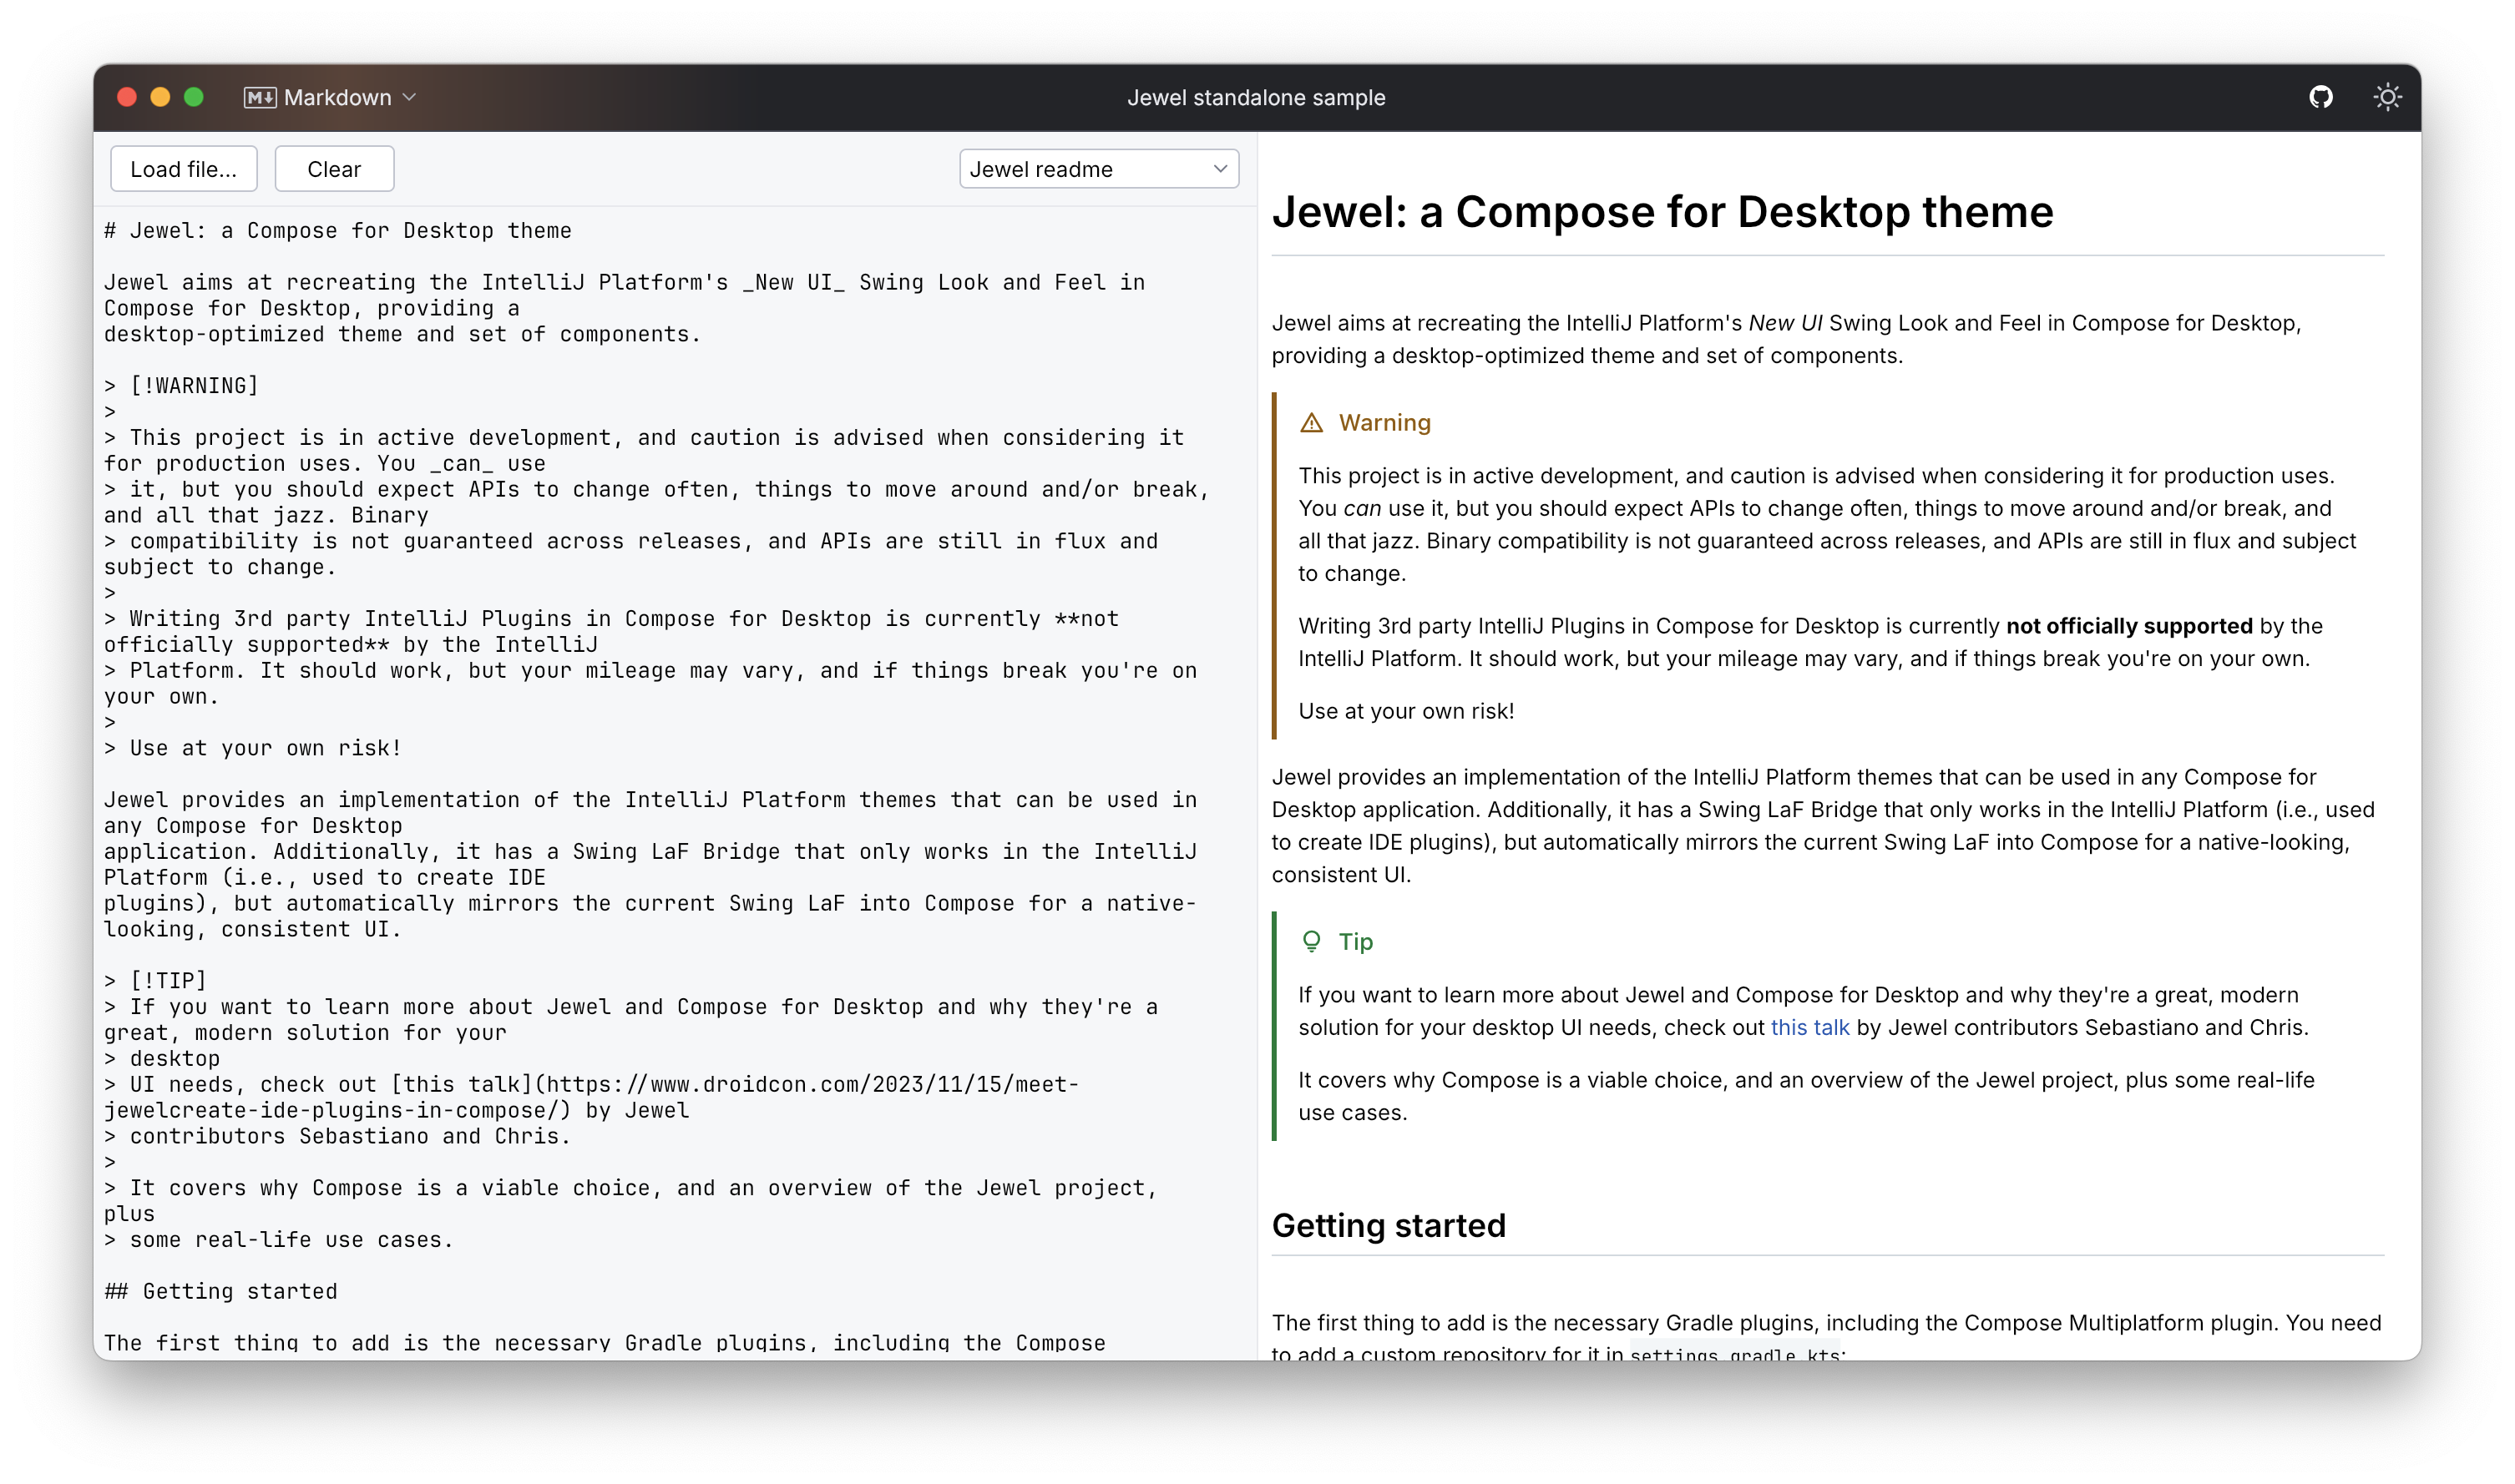Image resolution: width=2515 pixels, height=1484 pixels.
Task: Click the green traffic light to enter fullscreen
Action: pyautogui.click(x=193, y=97)
